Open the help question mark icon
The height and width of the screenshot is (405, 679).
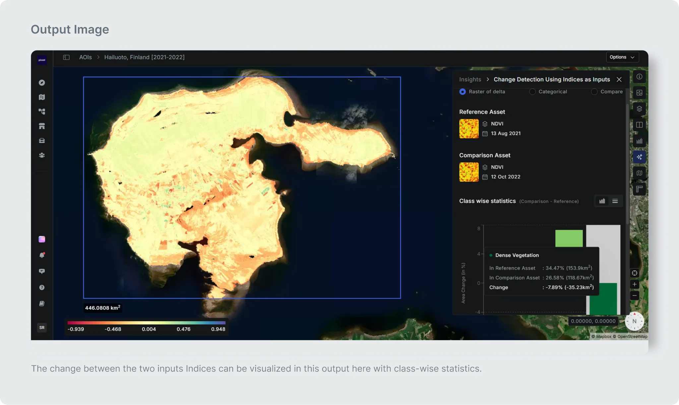42,288
